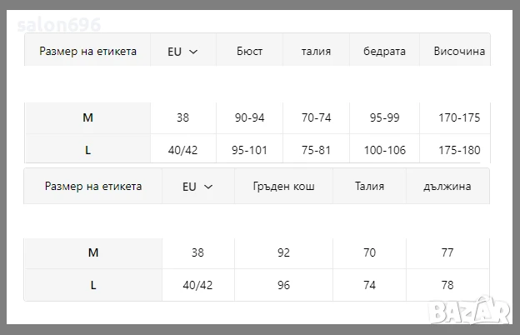
Task: Click the chevron arrow in the upper EU header
Action: 193,51
